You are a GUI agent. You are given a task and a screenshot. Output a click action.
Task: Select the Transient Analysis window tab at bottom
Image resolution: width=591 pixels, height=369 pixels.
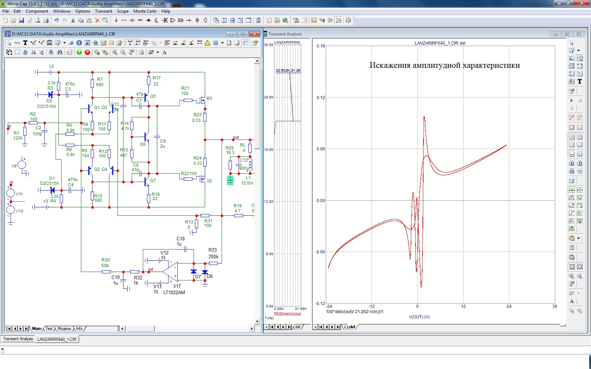tap(18, 339)
